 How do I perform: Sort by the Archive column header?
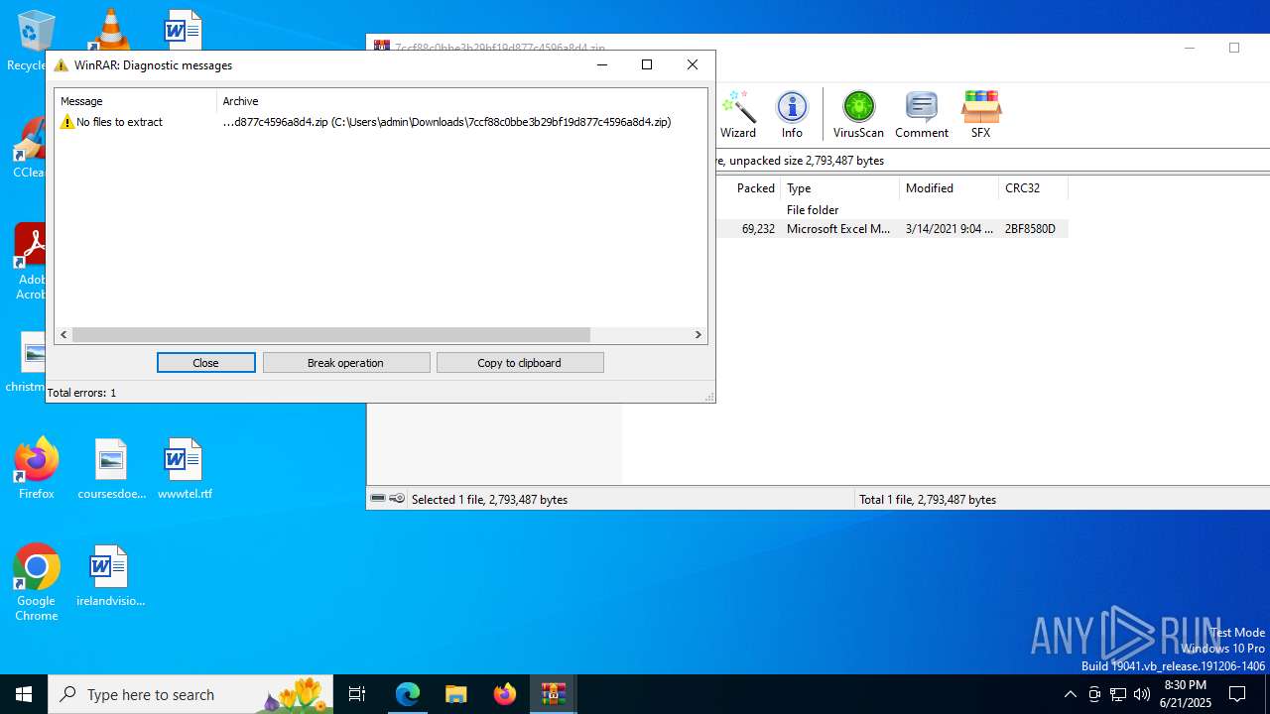click(461, 100)
